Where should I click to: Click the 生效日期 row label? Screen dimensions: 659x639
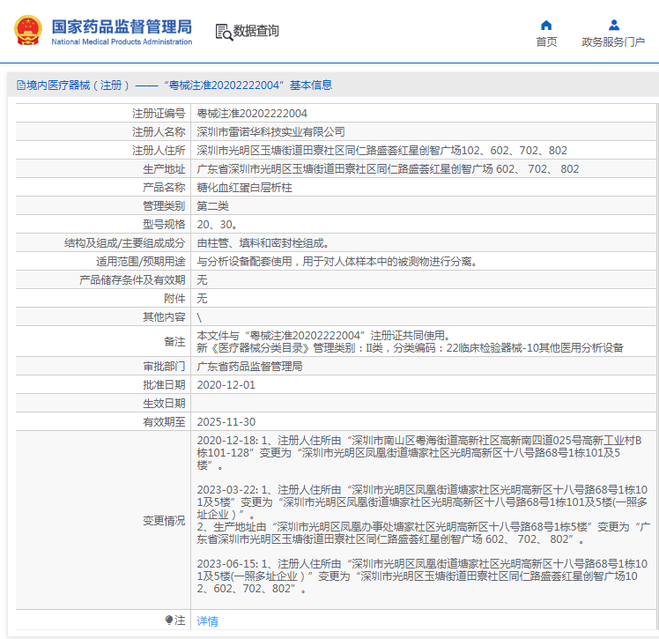pyautogui.click(x=164, y=404)
